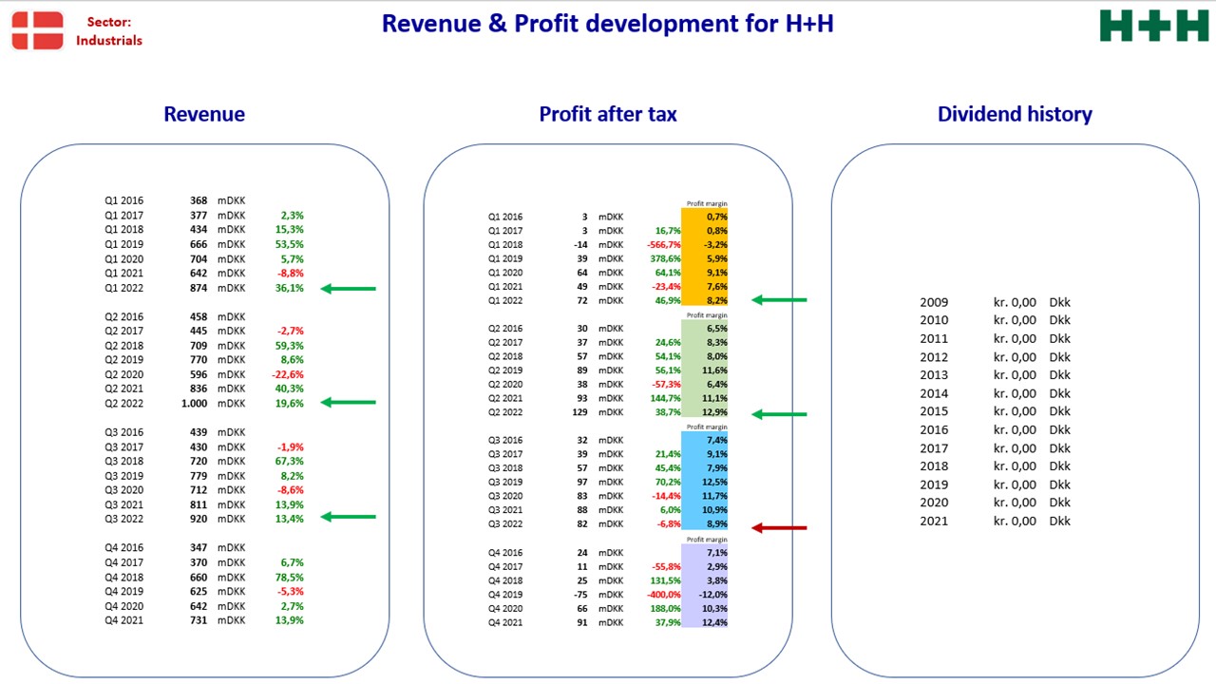Click the revenue growth value "67,3%"
This screenshot has width=1216, height=684.
[x=289, y=461]
